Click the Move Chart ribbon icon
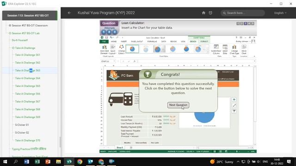 [244, 49]
